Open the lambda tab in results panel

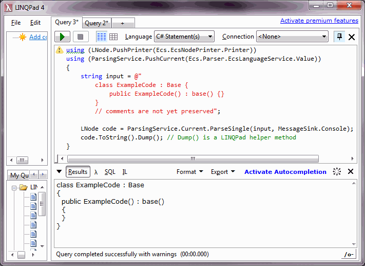click(x=96, y=172)
